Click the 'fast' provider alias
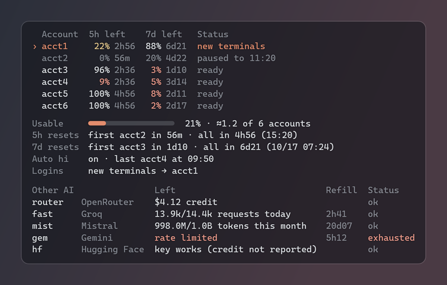The image size is (447, 285). pyautogui.click(x=42, y=214)
